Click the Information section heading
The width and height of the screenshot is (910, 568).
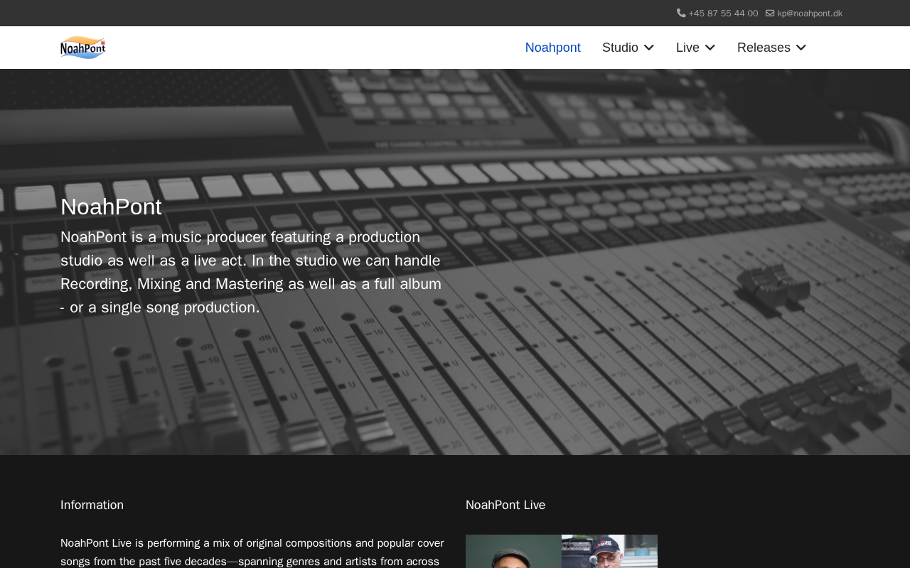click(92, 505)
